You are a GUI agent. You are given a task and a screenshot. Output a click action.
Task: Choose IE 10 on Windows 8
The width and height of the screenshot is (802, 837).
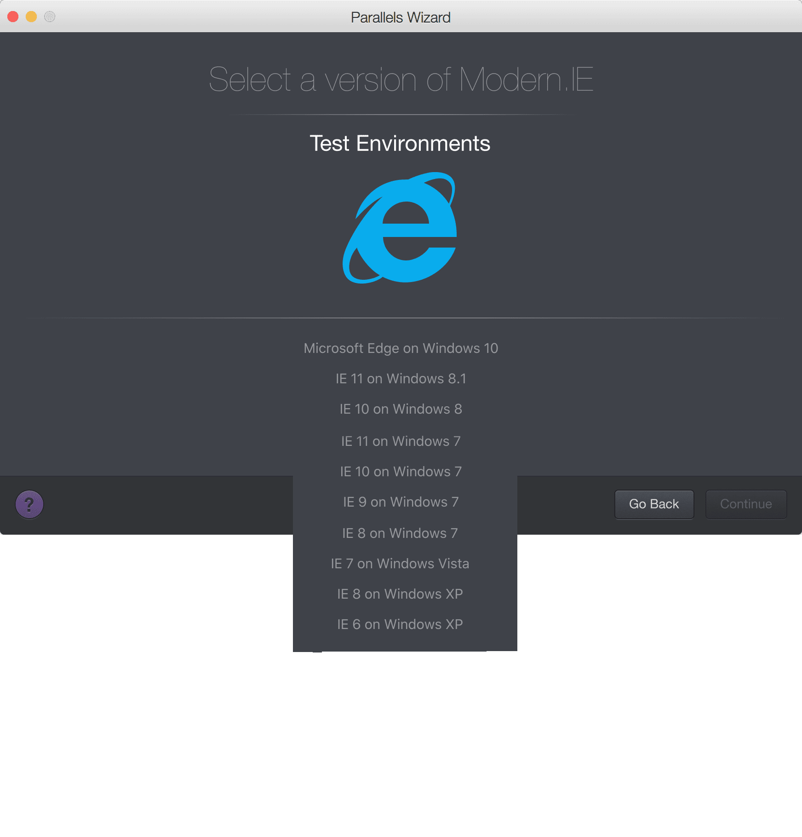pos(401,409)
